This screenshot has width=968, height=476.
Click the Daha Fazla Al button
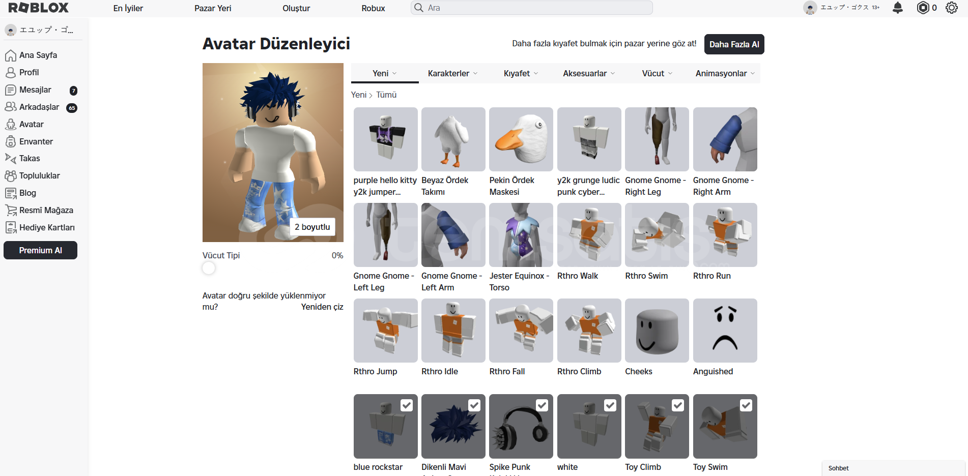tap(734, 44)
